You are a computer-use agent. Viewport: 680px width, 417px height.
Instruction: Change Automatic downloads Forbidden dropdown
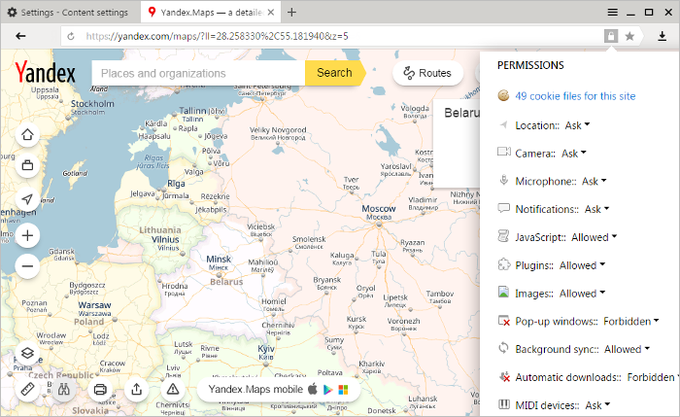653,377
